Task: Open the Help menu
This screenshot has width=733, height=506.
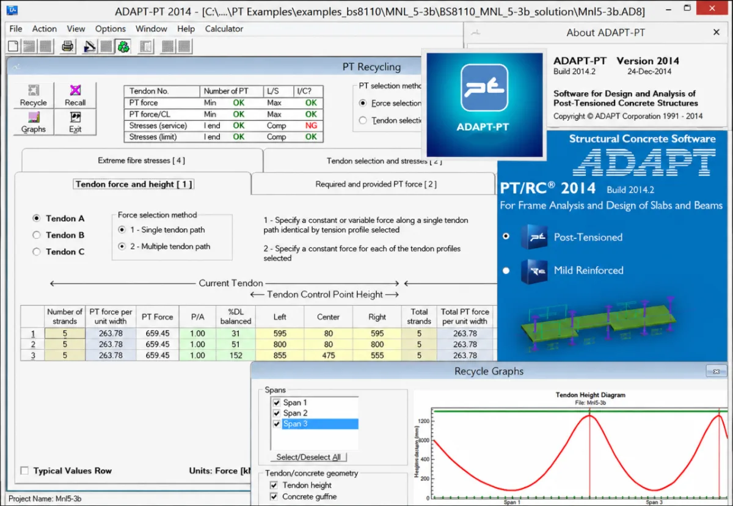Action: tap(186, 29)
